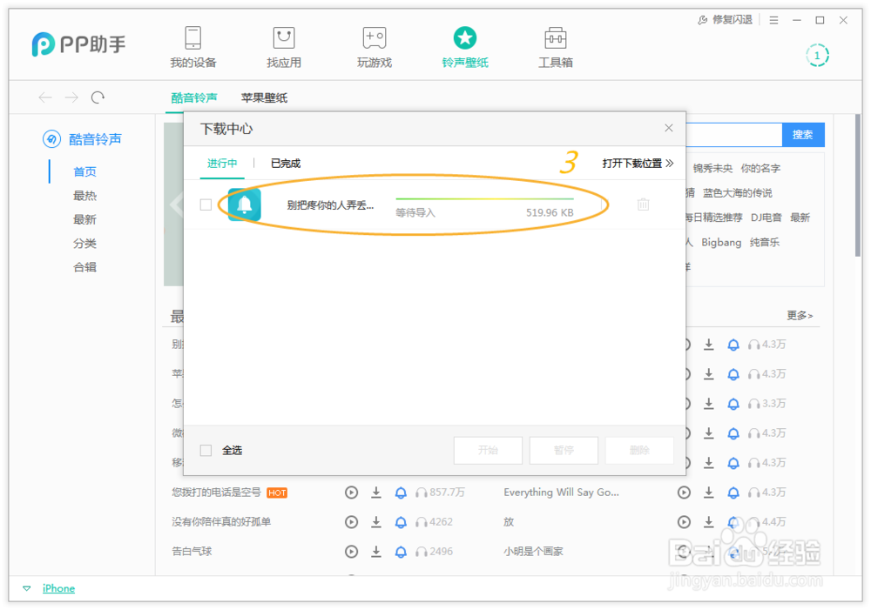Click the DJ电音 tag
Viewport: 871px width, 610px height.
pos(766,217)
